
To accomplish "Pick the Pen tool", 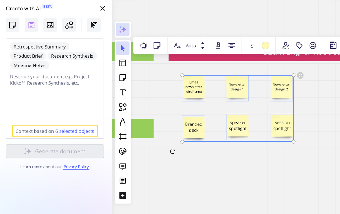I will (x=123, y=122).
